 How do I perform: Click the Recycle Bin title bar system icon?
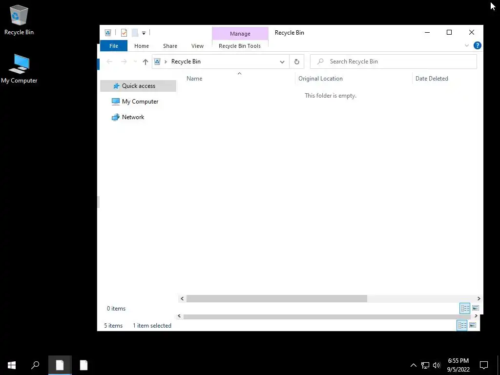(108, 33)
